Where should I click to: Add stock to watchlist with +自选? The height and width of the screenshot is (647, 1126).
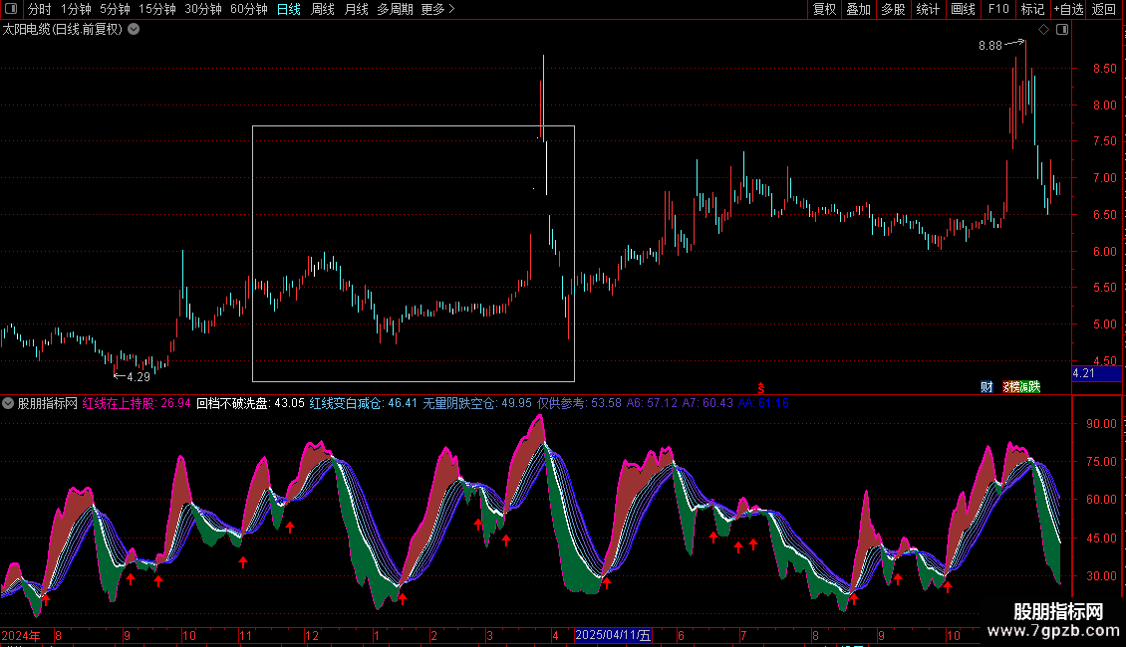tap(1068, 9)
